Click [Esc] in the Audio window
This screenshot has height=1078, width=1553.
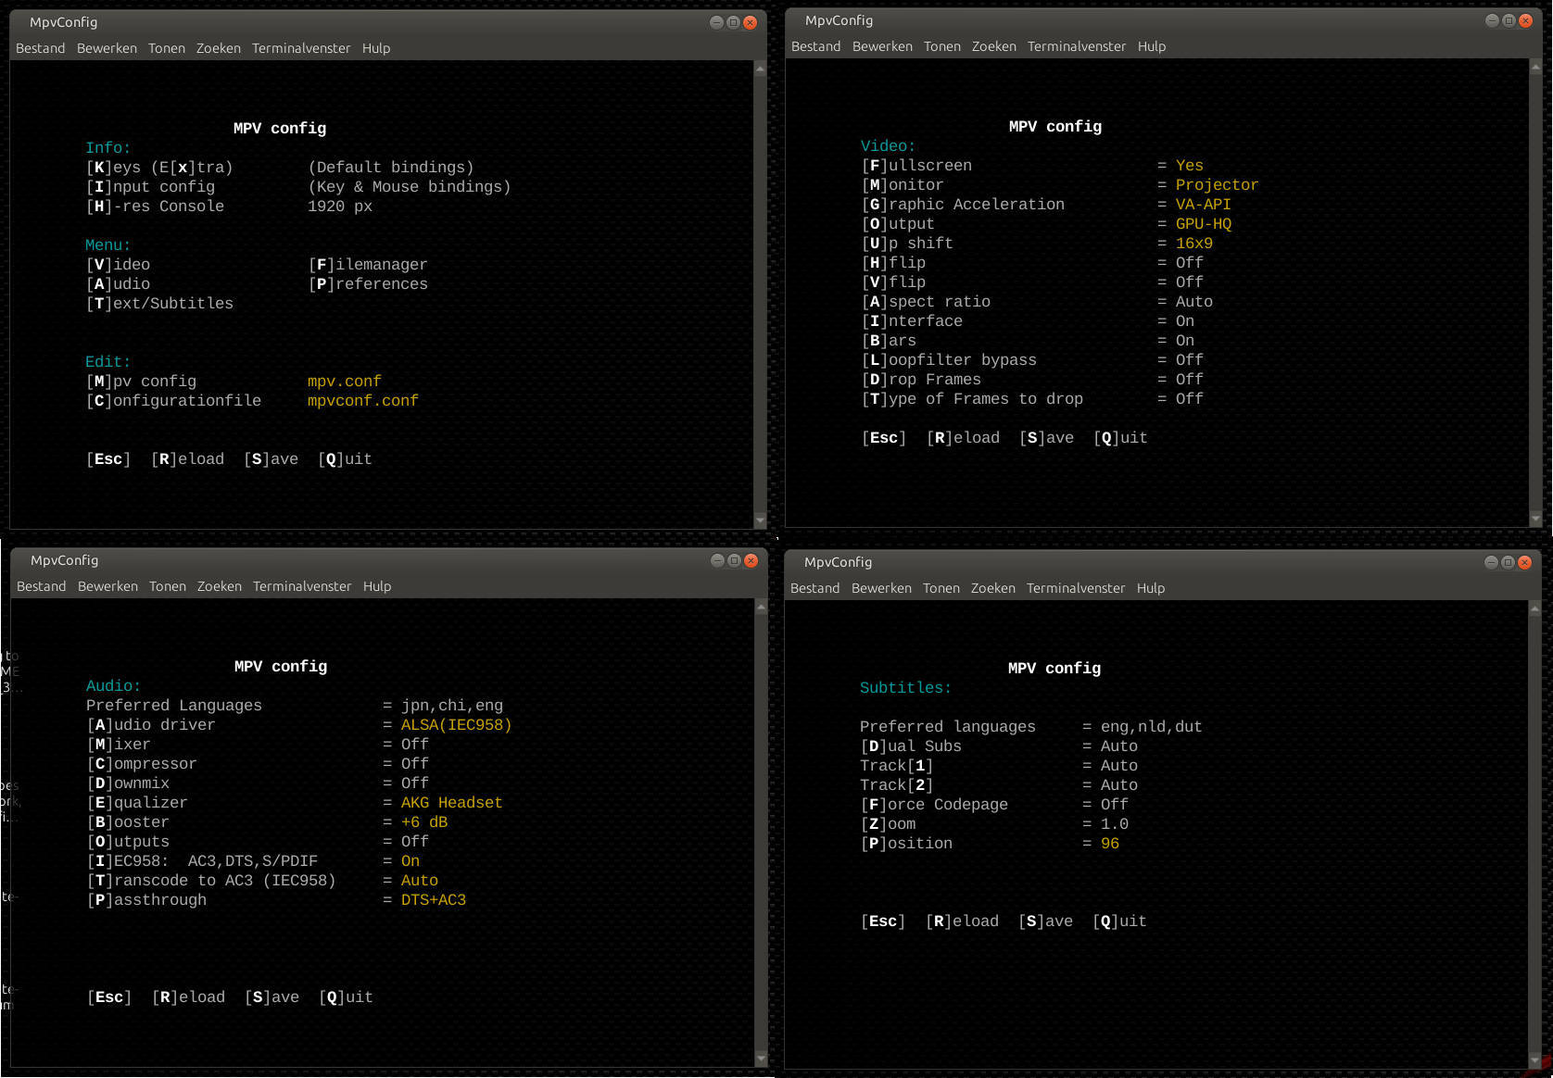tap(109, 997)
